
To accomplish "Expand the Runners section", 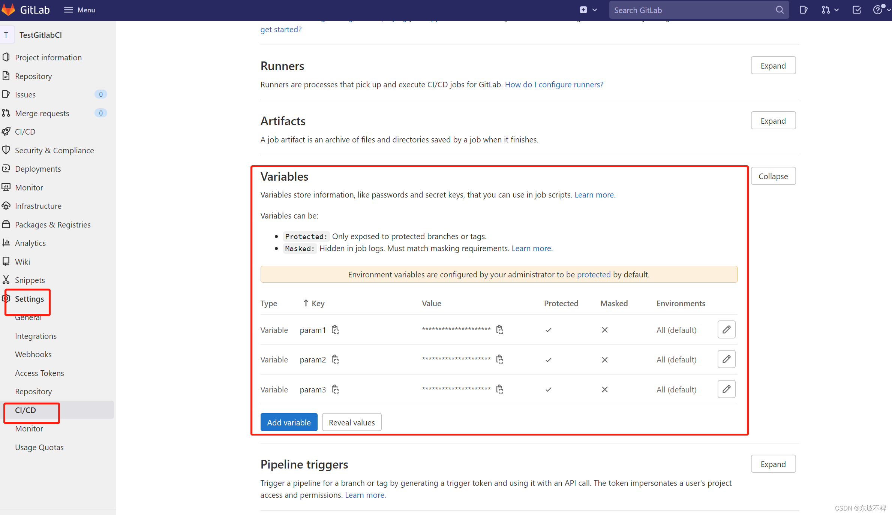I will tap(772, 66).
